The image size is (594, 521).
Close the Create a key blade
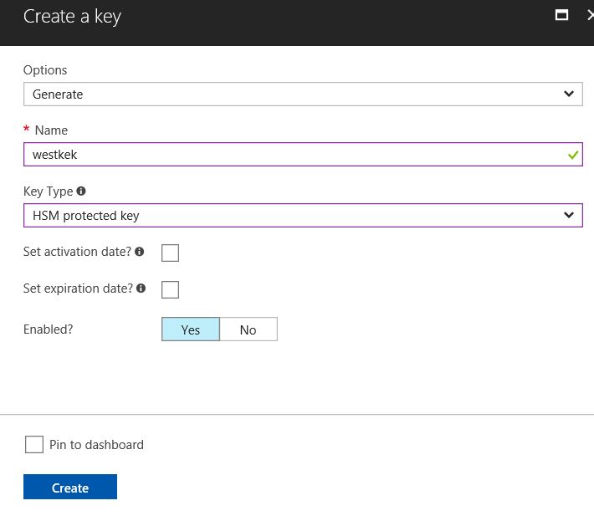[590, 15]
